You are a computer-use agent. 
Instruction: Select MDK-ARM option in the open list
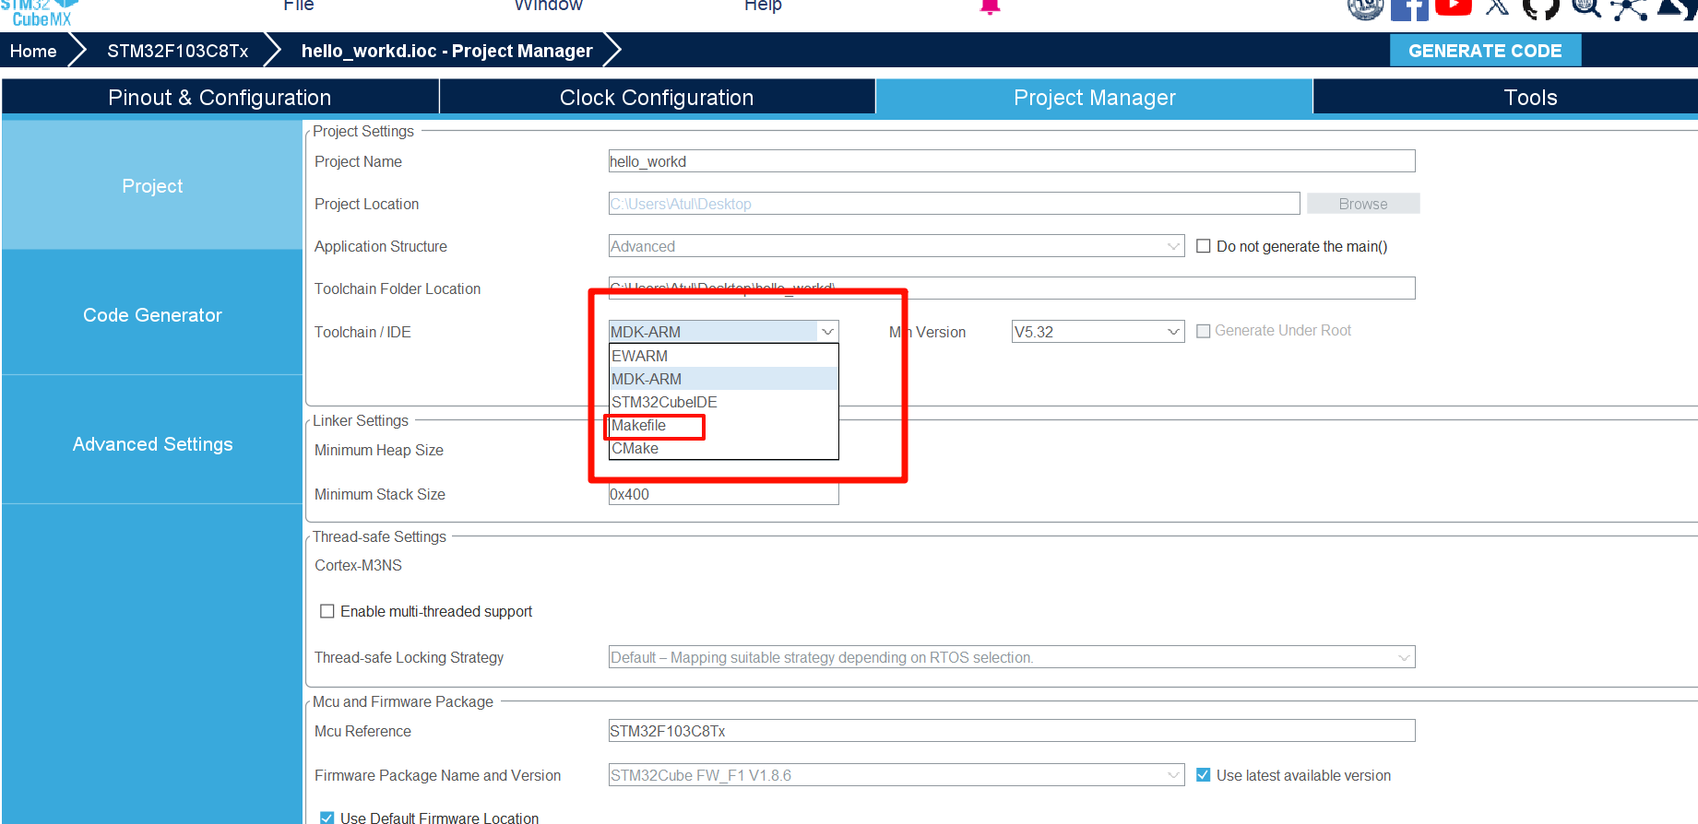click(724, 379)
